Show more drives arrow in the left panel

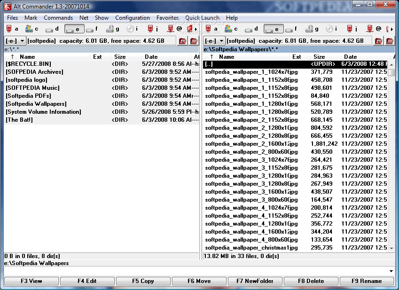tap(196, 29)
